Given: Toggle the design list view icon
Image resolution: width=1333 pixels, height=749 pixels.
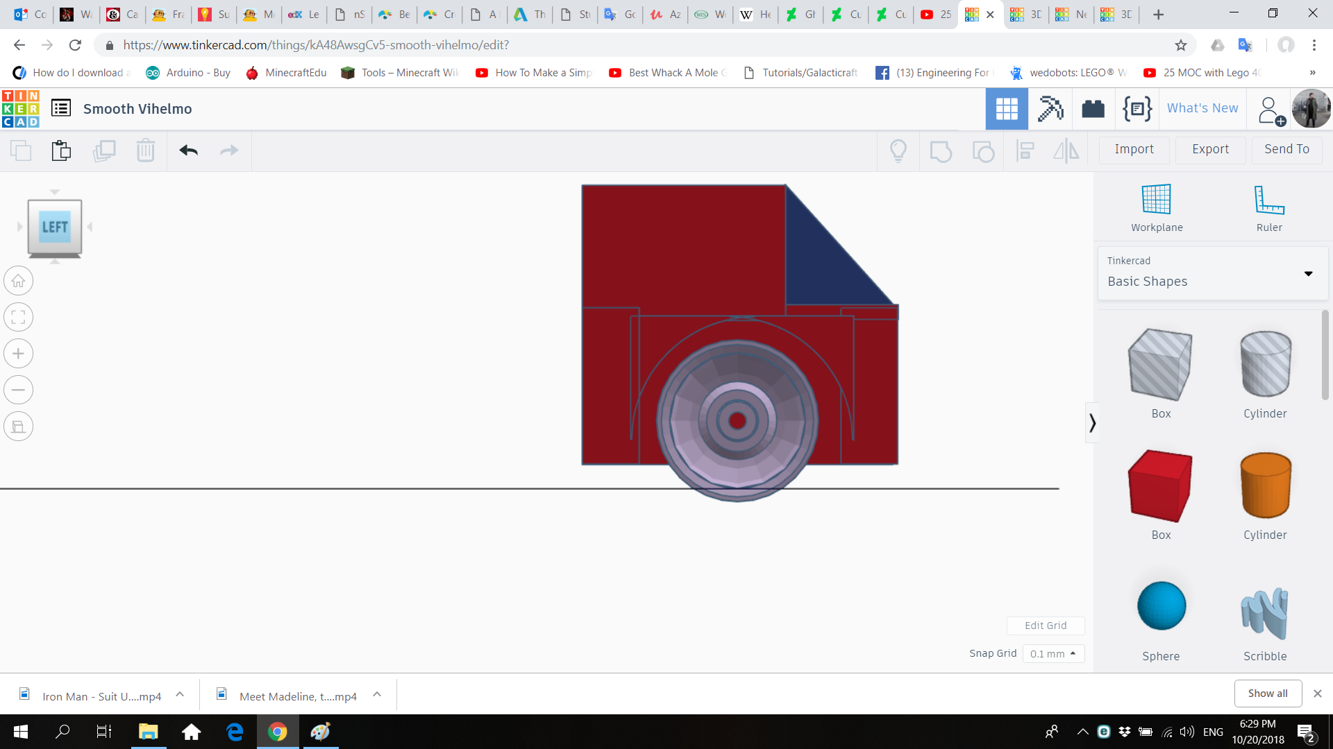Looking at the screenshot, I should pos(61,108).
